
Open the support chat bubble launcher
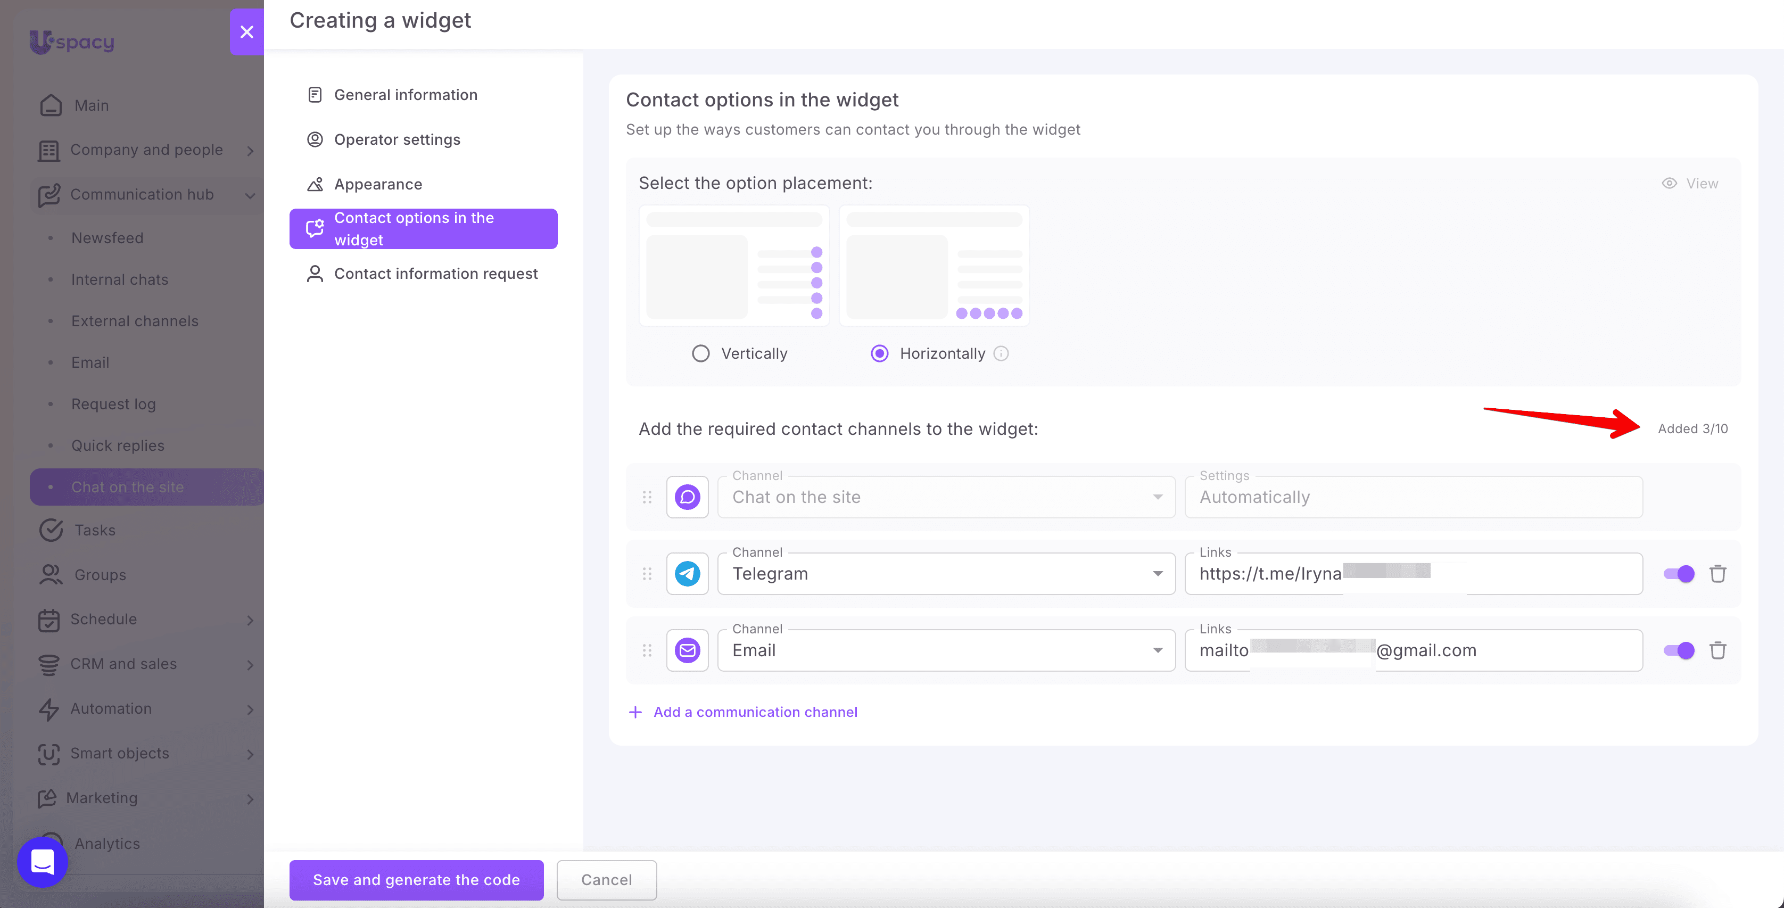click(43, 862)
